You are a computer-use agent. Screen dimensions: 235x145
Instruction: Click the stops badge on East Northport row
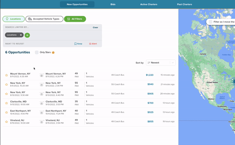click(42, 113)
